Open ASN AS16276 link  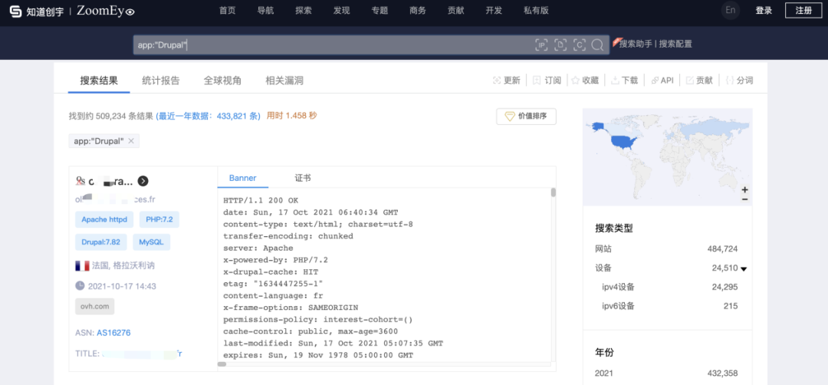(113, 333)
